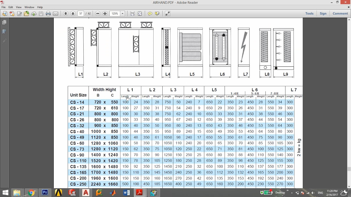Click the fit one full page icon
This screenshot has height=197, width=351.
click(140, 13)
